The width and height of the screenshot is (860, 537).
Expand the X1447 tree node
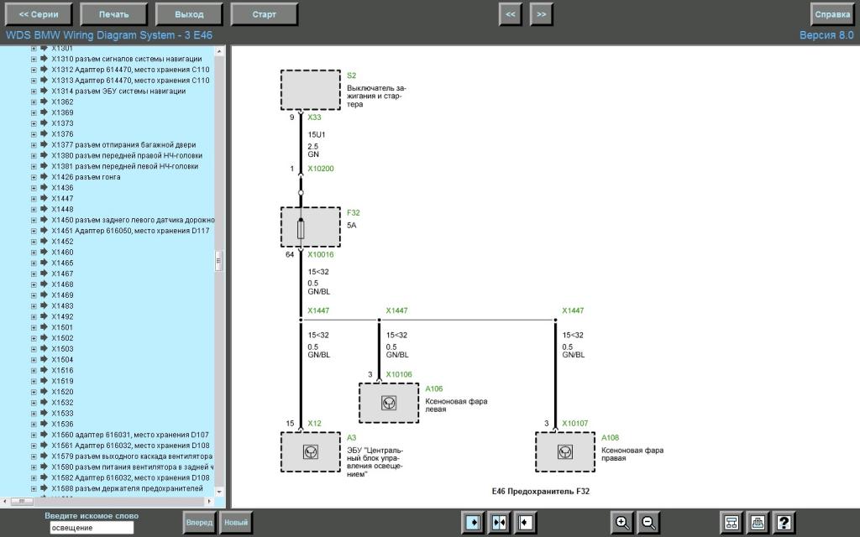[34, 198]
